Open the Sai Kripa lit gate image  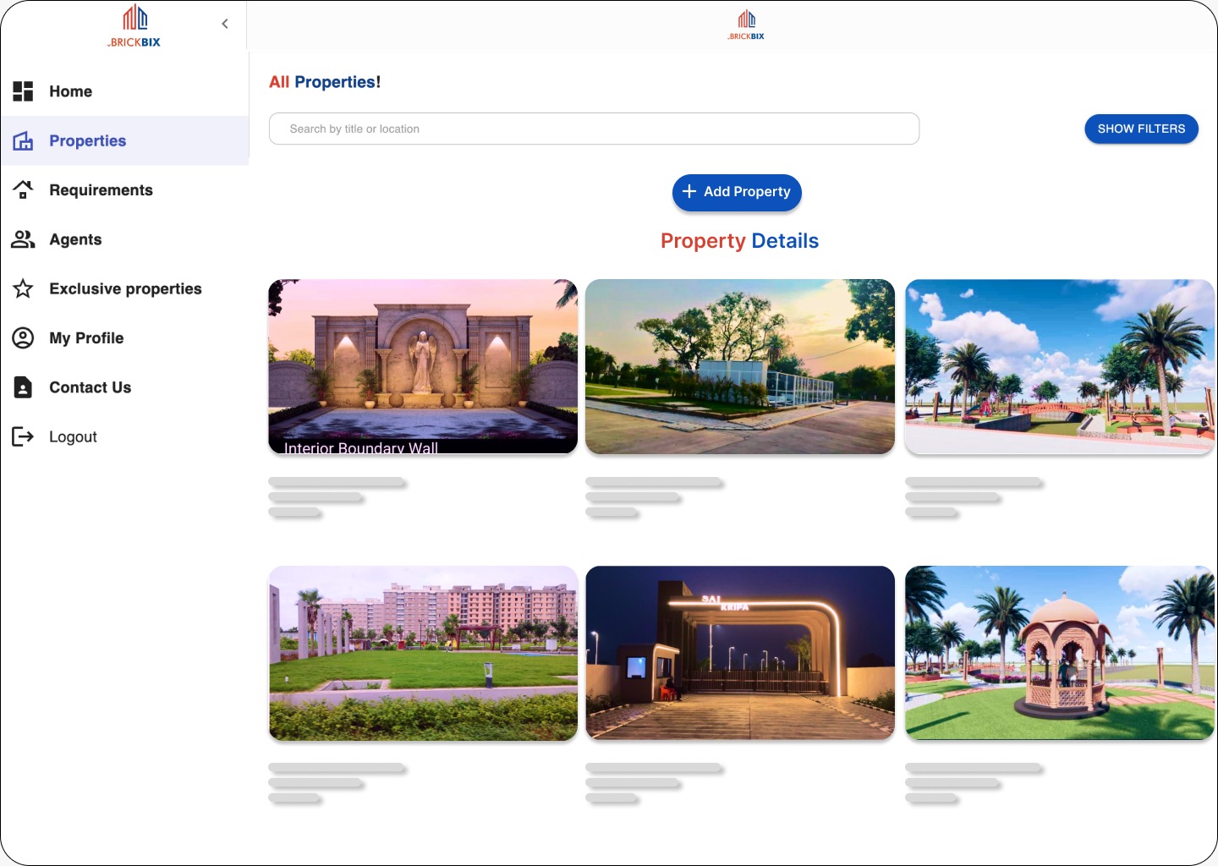(740, 653)
